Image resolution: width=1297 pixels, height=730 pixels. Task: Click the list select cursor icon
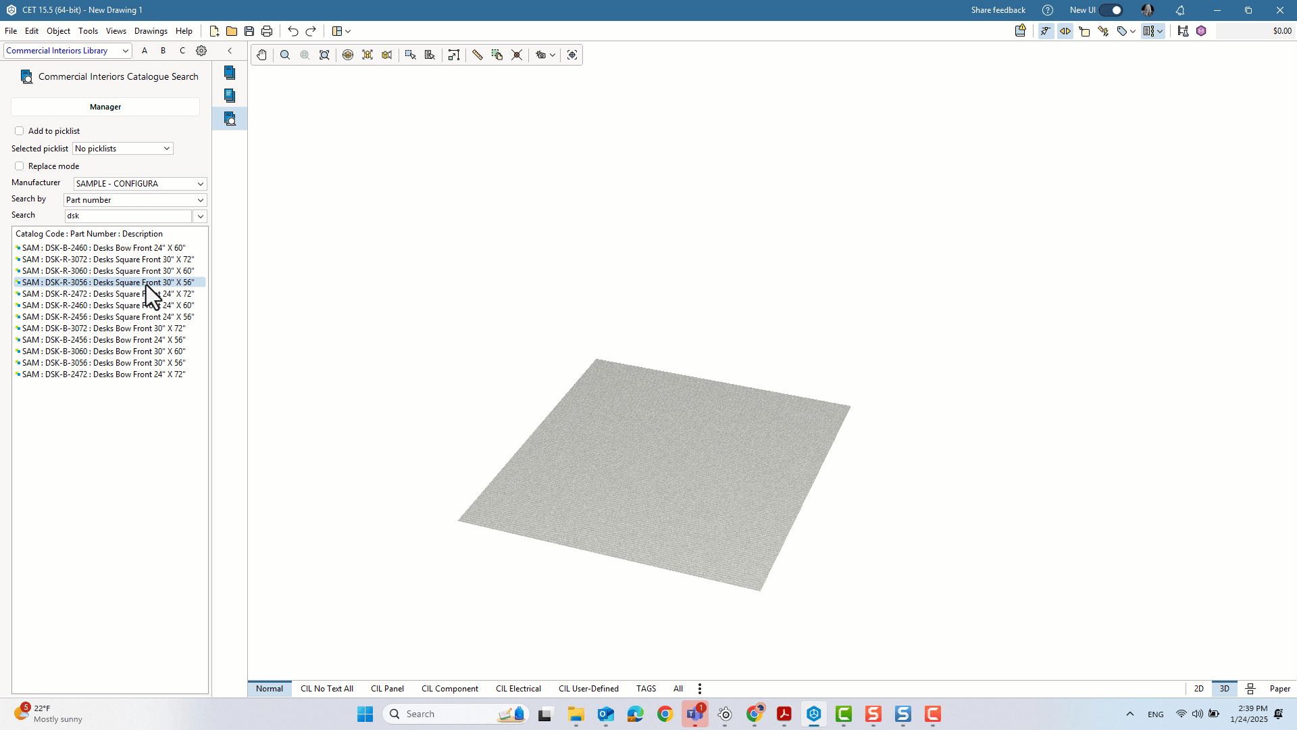click(430, 55)
